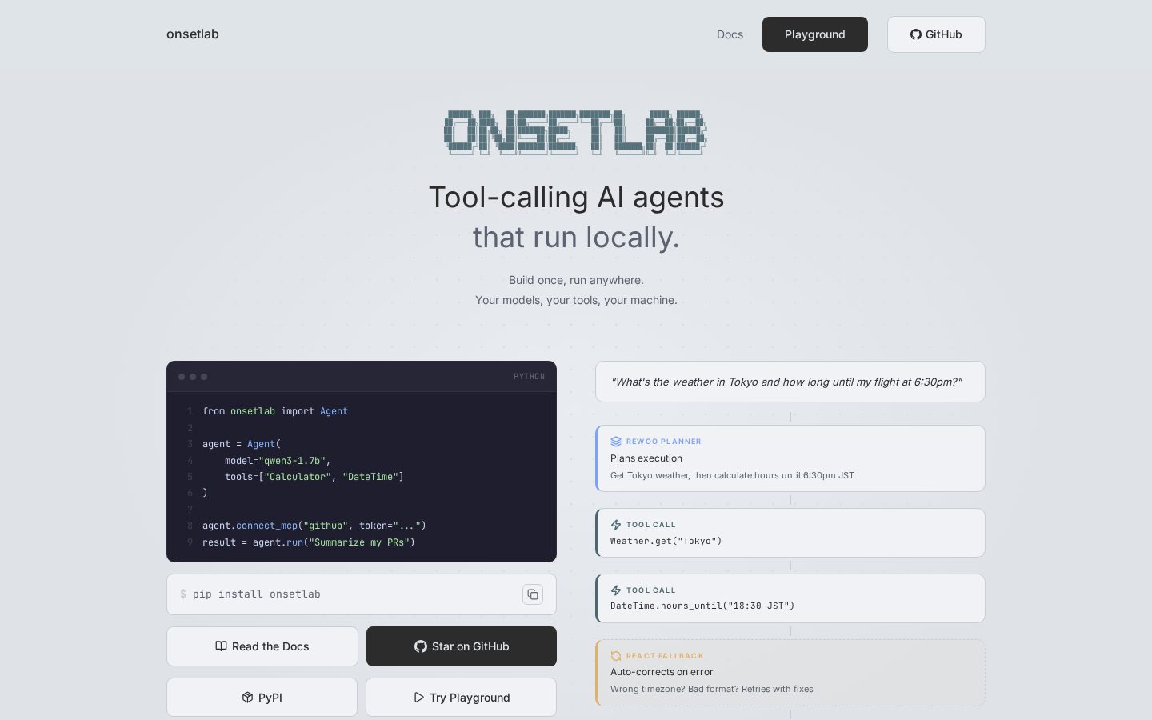Screen dimensions: 1152x720
Task: Open the Playground nav button
Action: click(814, 34)
